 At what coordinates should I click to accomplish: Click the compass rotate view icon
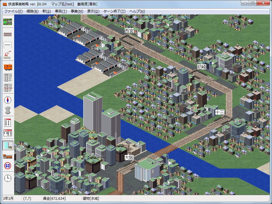(x=8, y=100)
